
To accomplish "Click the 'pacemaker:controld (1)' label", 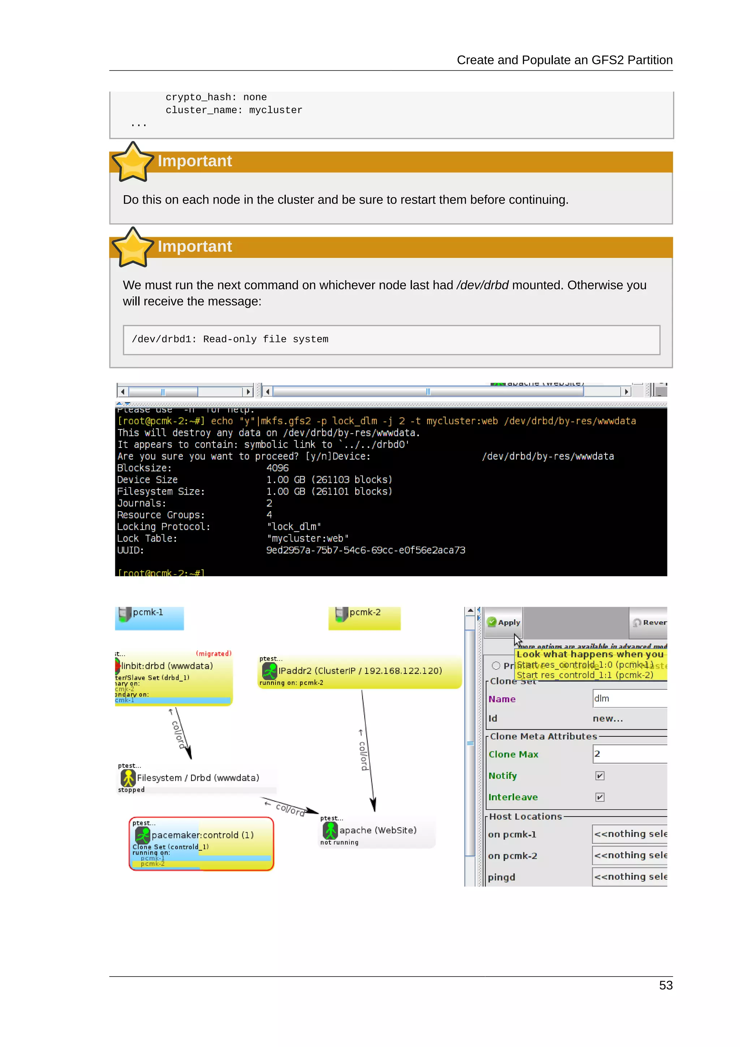I will 203,835.
